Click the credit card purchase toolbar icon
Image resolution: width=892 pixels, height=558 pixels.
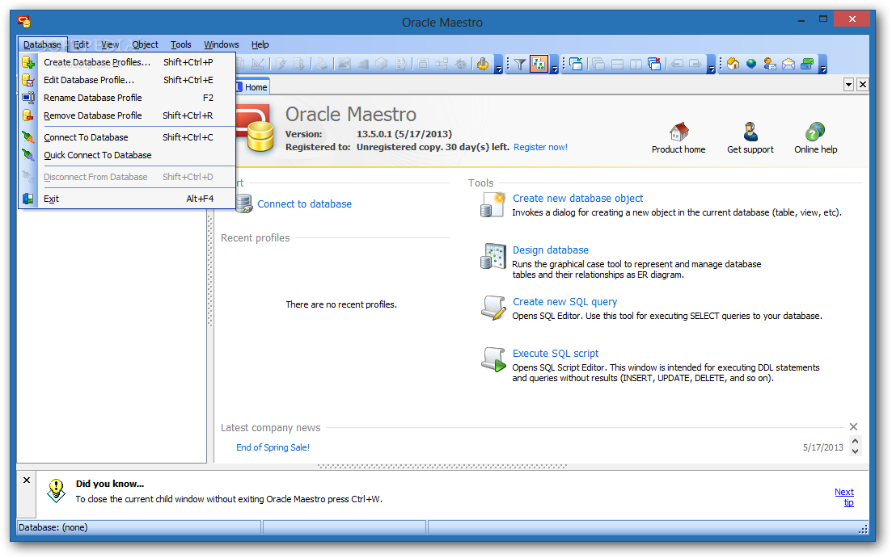click(x=806, y=65)
